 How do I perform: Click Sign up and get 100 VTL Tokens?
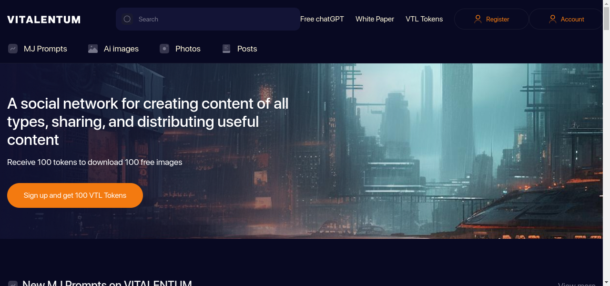coord(75,195)
